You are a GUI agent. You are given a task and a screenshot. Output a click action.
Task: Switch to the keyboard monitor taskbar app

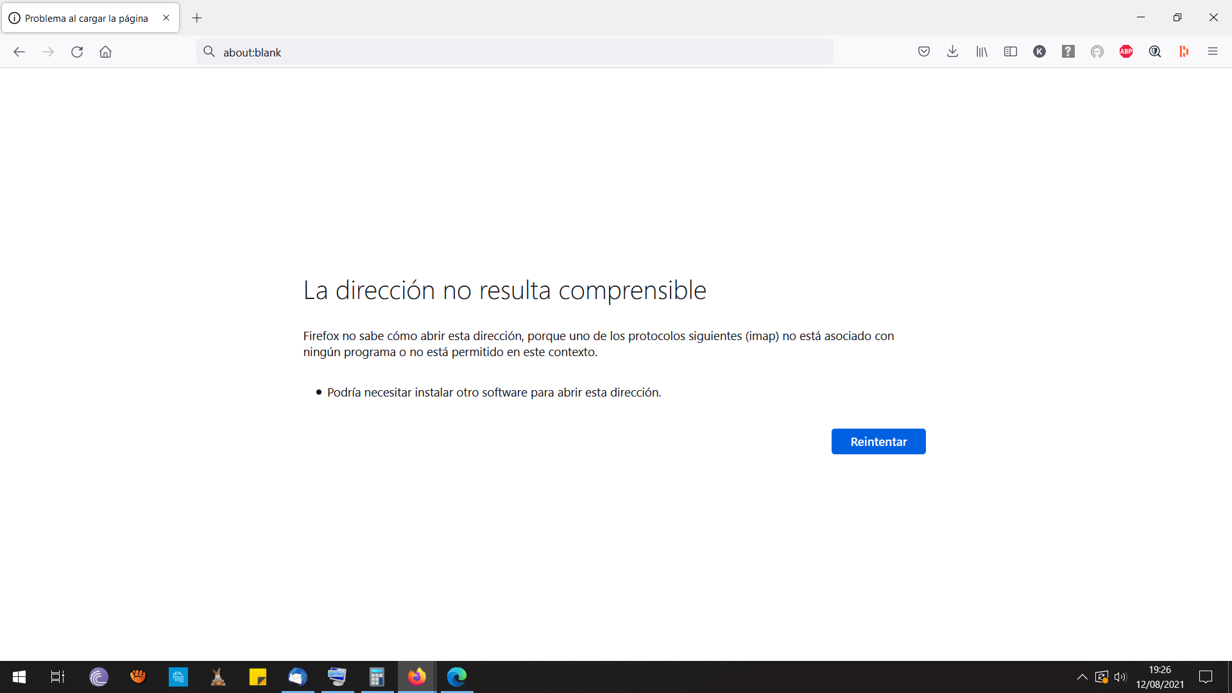pos(338,677)
